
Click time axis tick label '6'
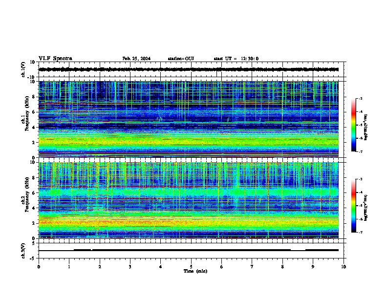point(222,267)
